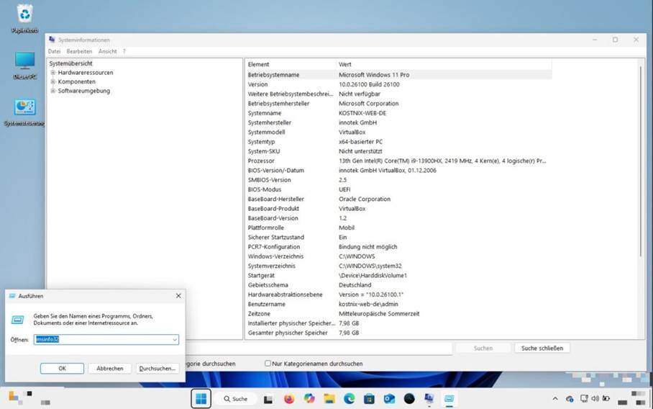Click the Ausführen dialog title icon

point(12,296)
